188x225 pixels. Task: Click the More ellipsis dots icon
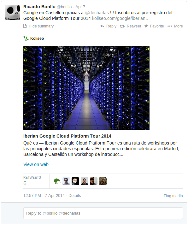click(x=170, y=26)
